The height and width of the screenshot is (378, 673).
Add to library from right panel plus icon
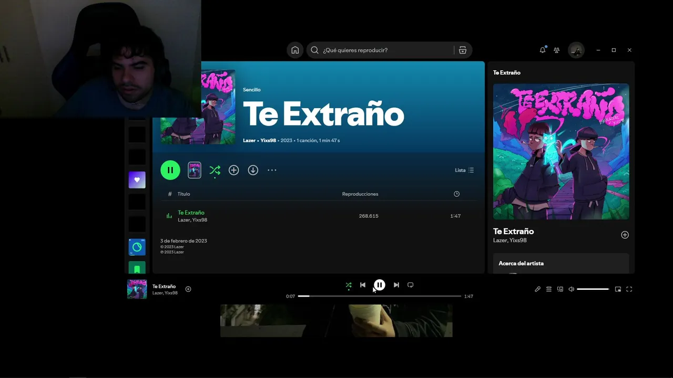[625, 235]
